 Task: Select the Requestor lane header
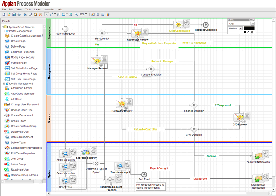point(49,33)
